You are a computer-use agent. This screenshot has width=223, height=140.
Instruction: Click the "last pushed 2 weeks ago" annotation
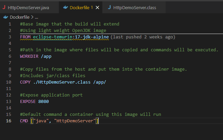(143, 37)
